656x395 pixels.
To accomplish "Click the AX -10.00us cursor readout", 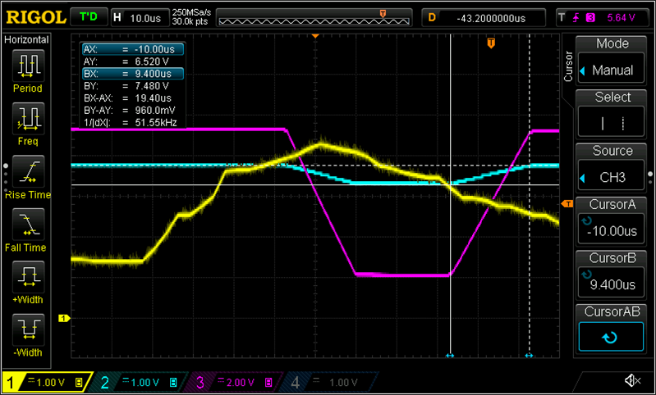I will (x=133, y=49).
